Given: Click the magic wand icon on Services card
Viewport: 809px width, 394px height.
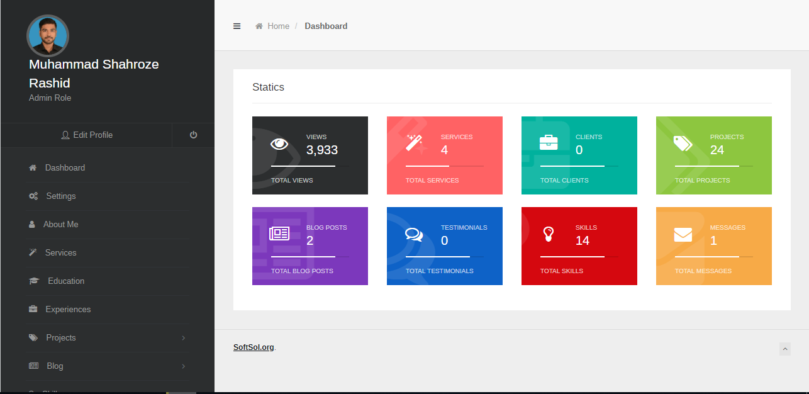Looking at the screenshot, I should pos(415,143).
